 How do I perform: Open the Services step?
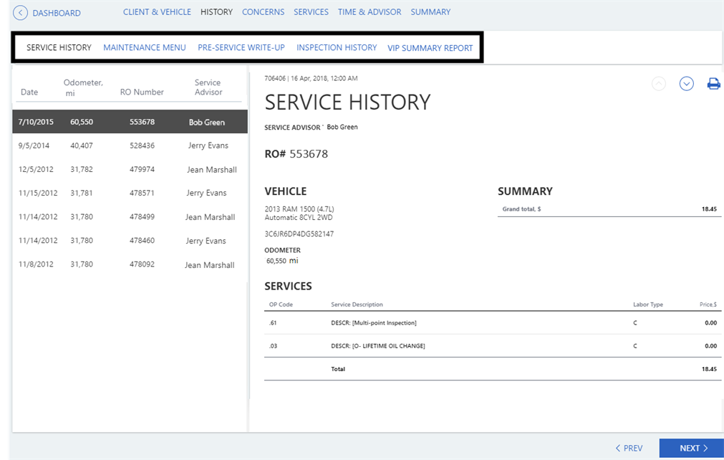(311, 12)
